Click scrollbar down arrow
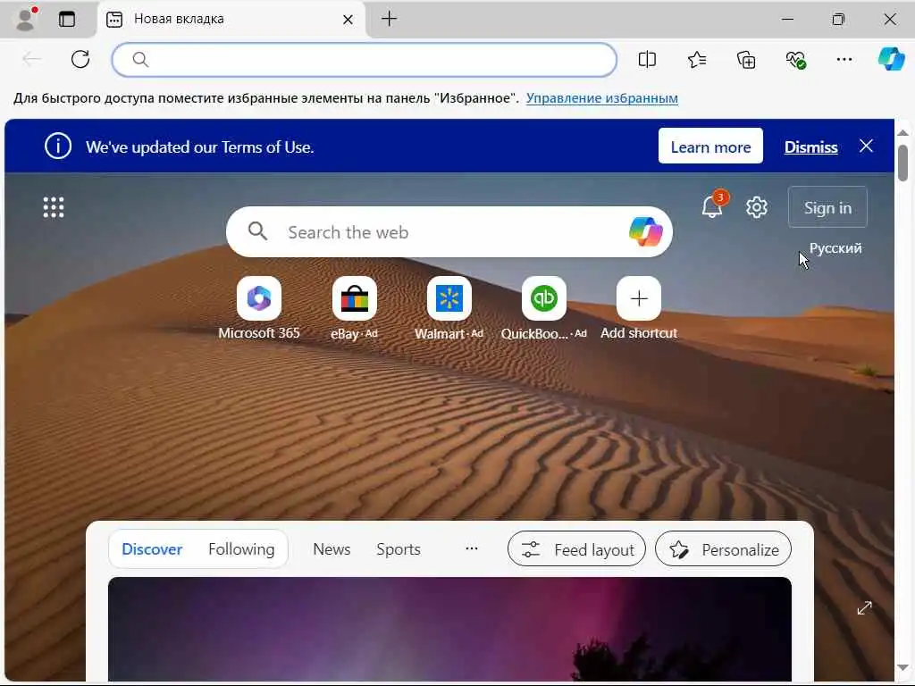 (902, 667)
